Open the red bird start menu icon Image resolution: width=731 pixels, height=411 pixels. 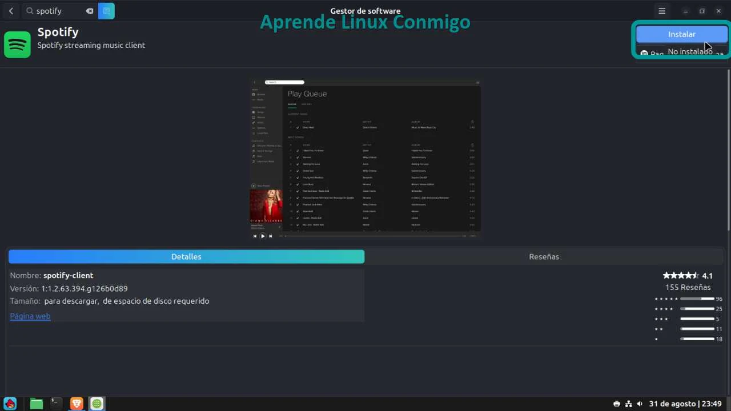(10, 404)
